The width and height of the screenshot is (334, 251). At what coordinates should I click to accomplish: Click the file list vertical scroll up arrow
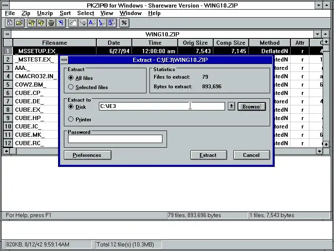[x=326, y=42]
